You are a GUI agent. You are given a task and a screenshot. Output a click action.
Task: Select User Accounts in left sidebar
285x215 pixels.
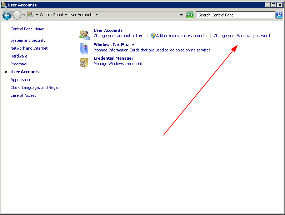(x=25, y=72)
